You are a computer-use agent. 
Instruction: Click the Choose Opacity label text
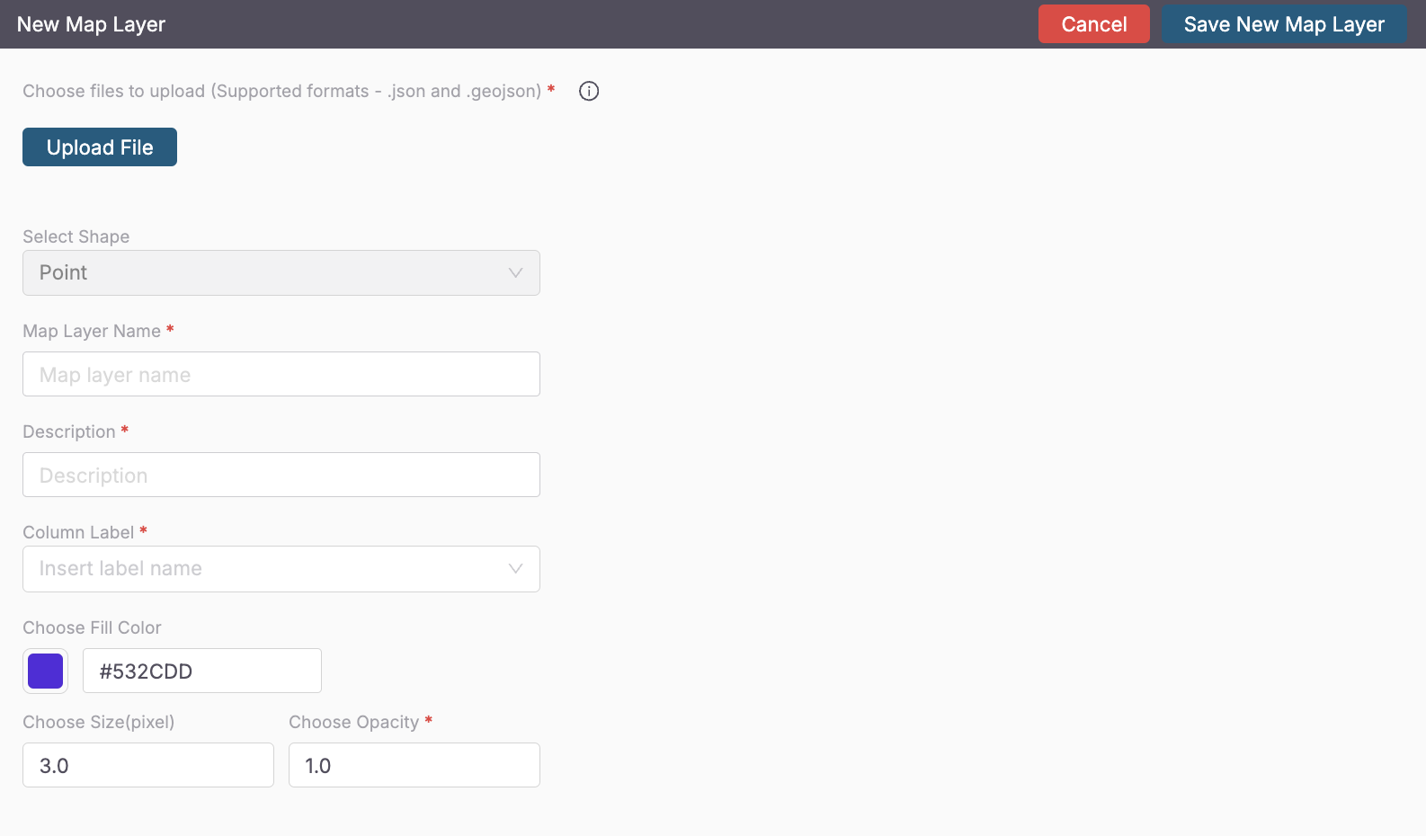tap(353, 723)
